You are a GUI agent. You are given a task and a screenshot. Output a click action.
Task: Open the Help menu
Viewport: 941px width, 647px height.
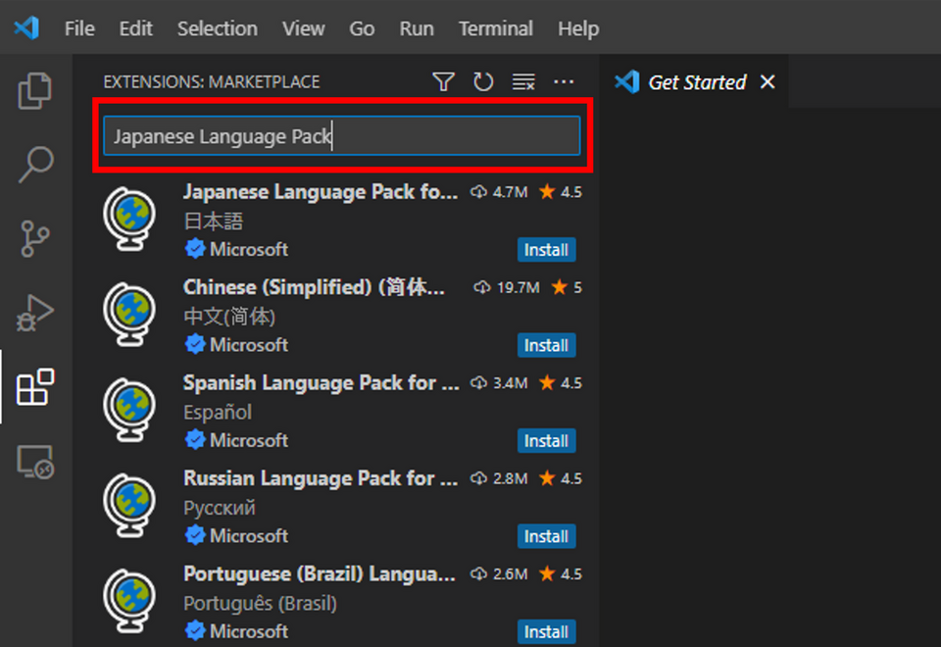(x=578, y=28)
